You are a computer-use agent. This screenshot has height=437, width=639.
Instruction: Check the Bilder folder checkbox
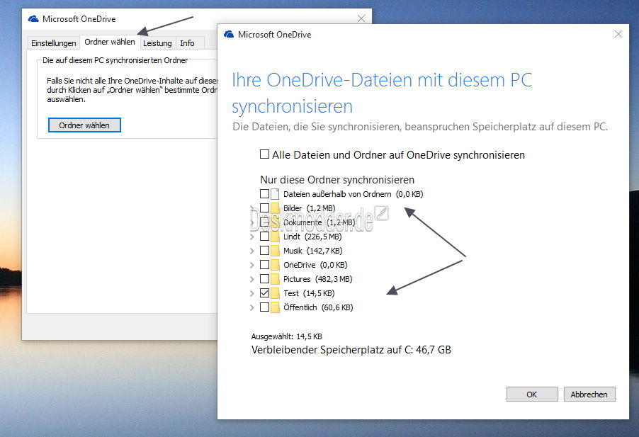coord(264,208)
